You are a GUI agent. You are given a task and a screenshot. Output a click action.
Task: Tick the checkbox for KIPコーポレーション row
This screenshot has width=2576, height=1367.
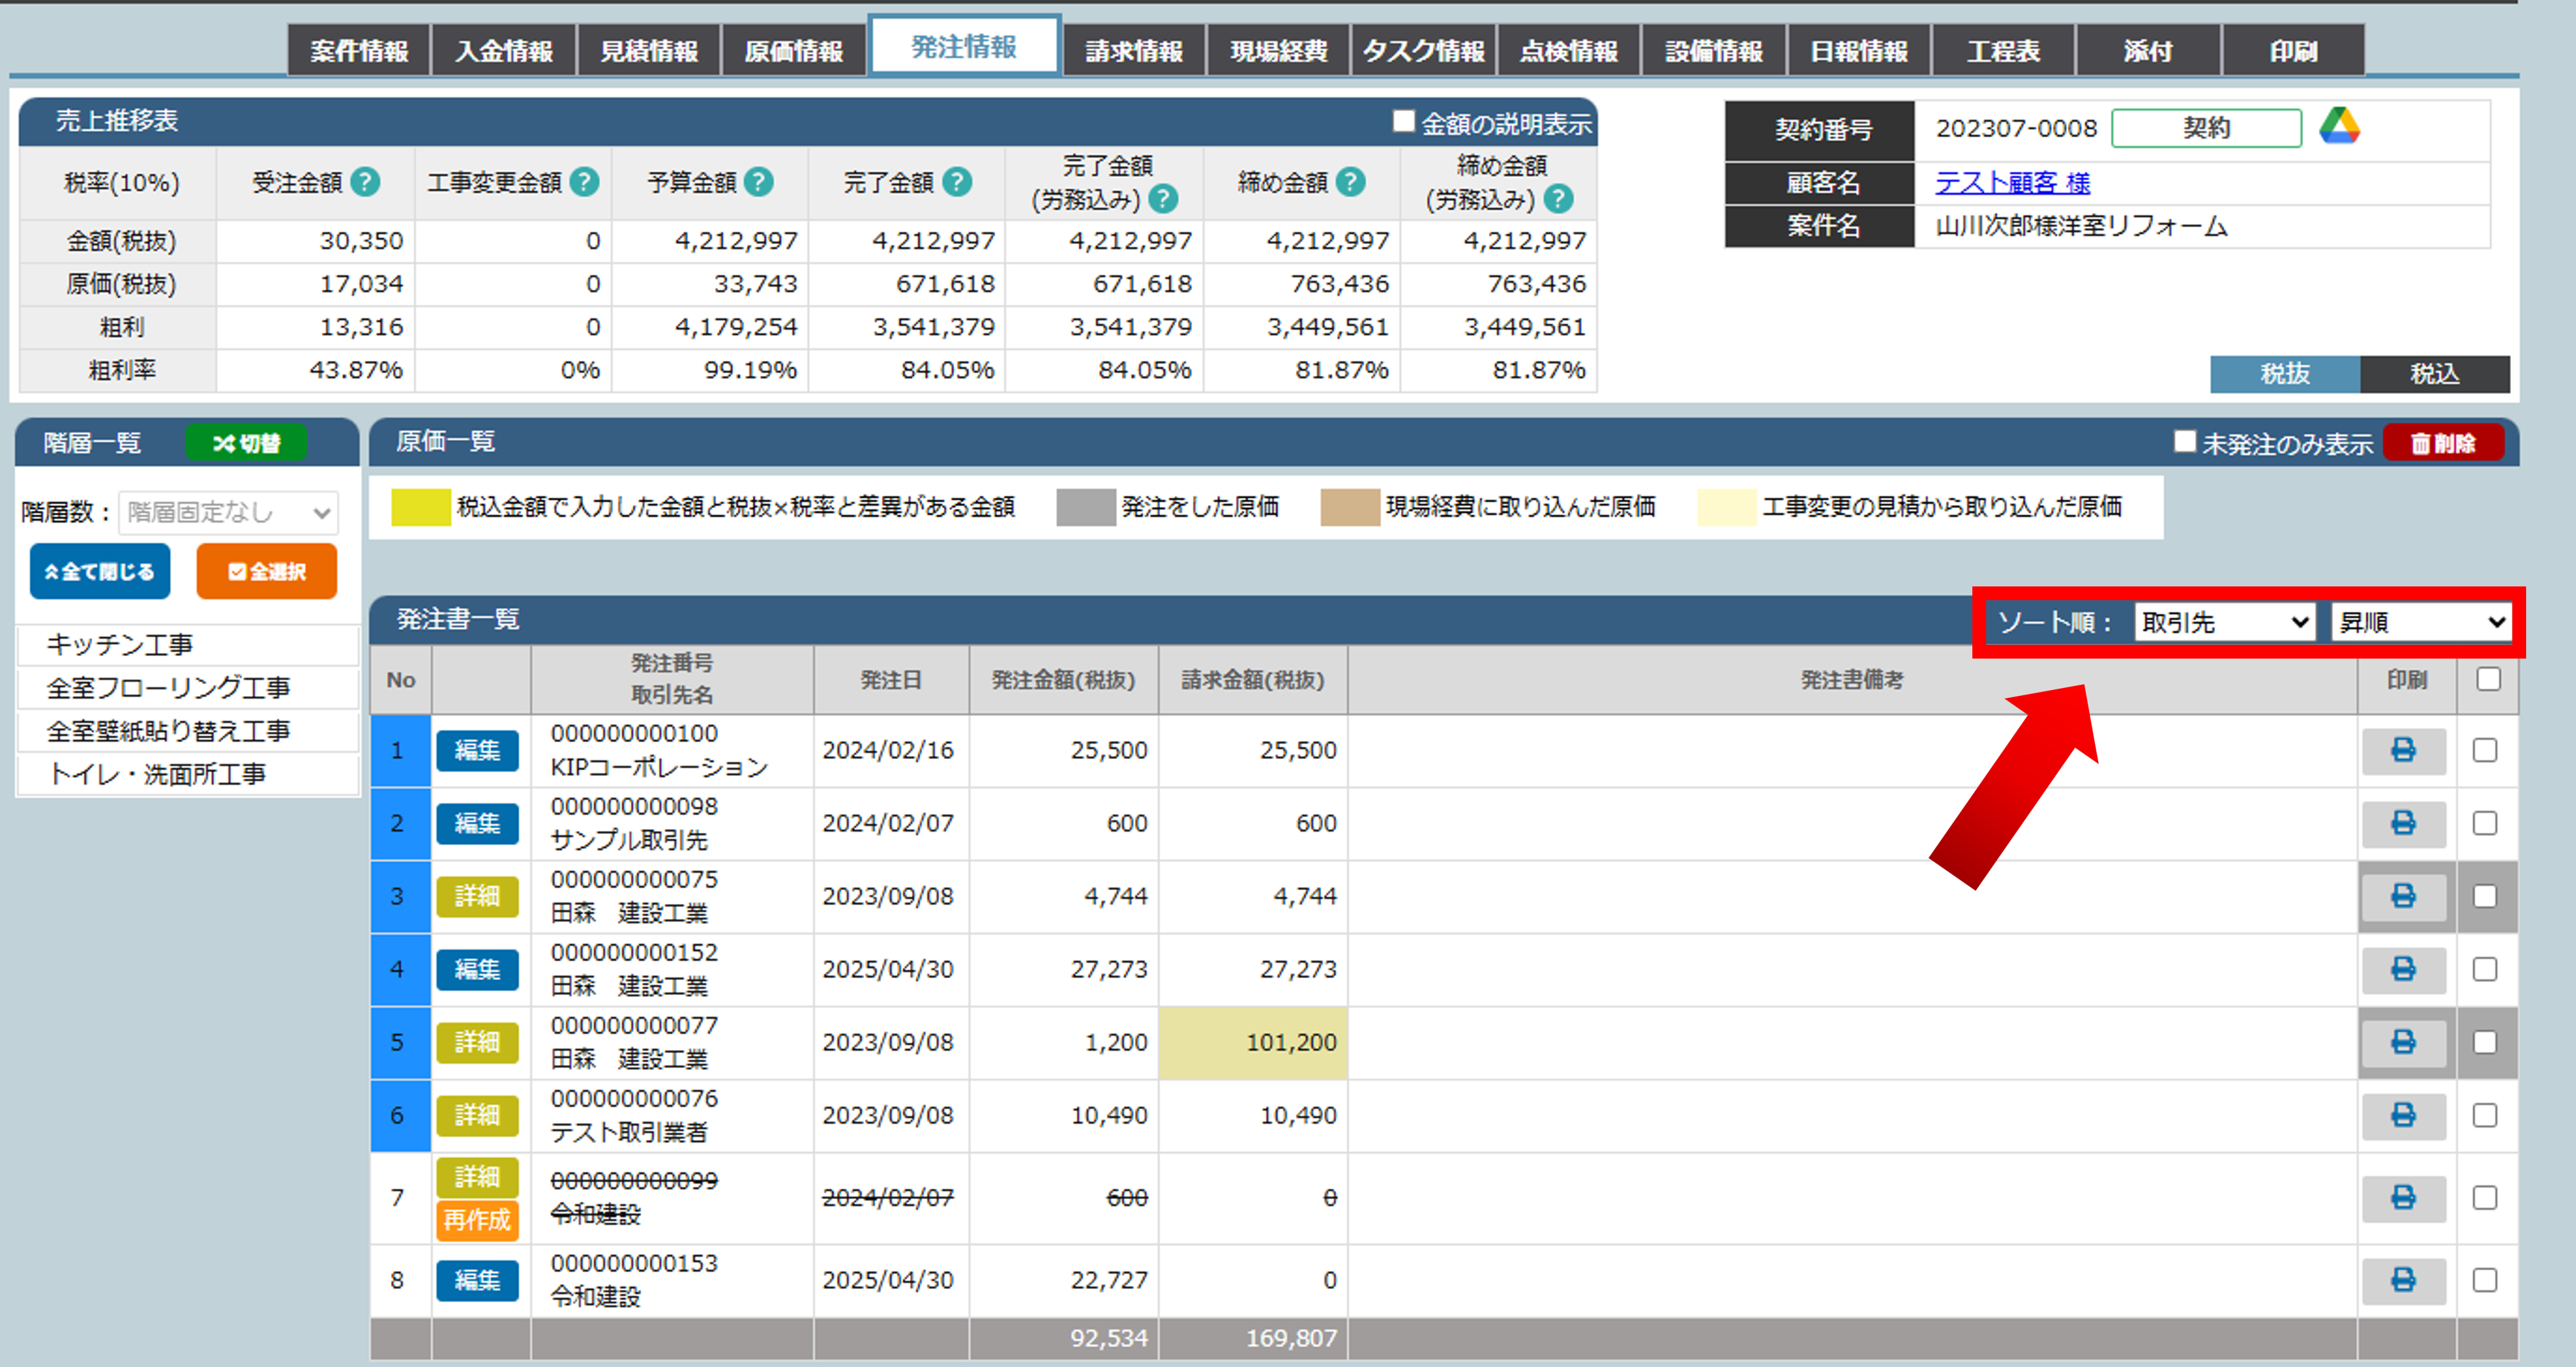pos(2485,750)
